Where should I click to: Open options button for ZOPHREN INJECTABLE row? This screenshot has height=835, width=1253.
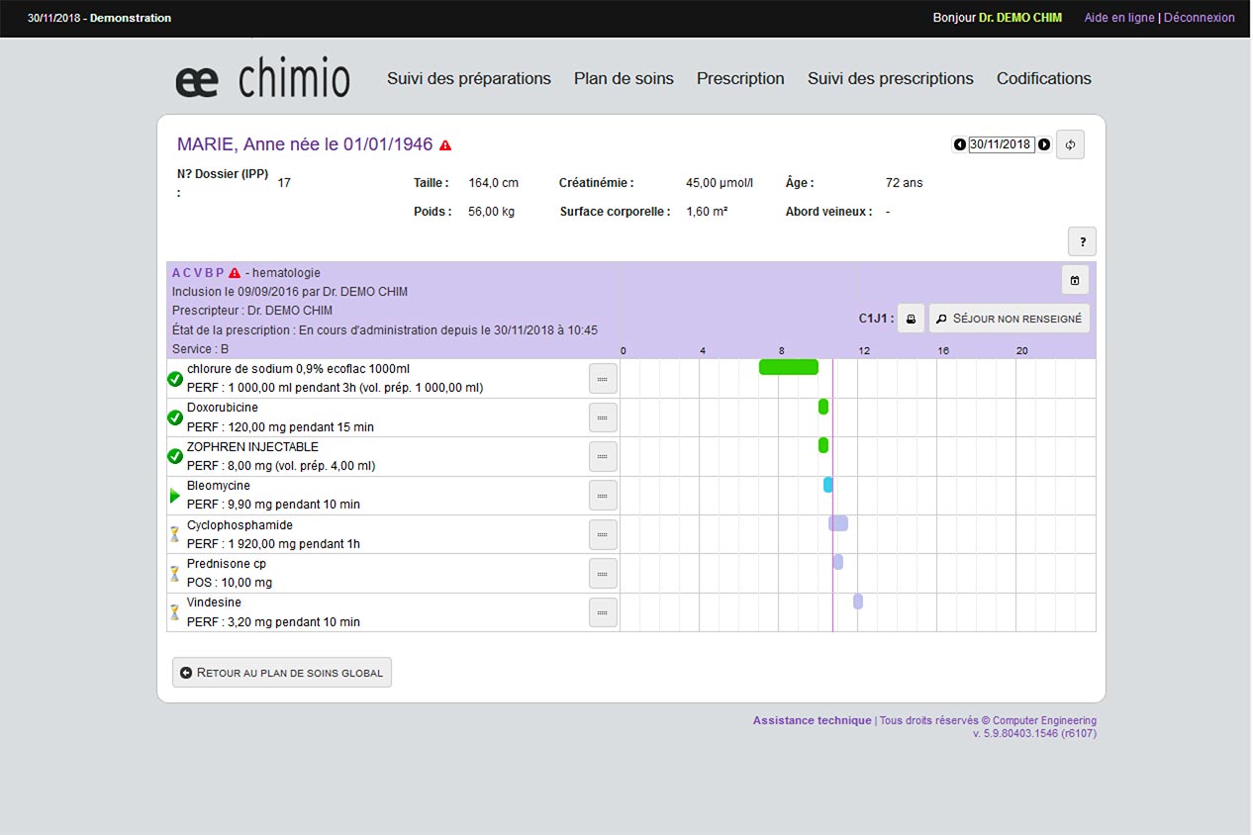click(x=603, y=456)
